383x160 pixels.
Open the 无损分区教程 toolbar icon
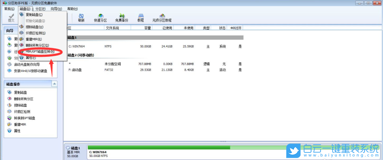tap(162, 17)
